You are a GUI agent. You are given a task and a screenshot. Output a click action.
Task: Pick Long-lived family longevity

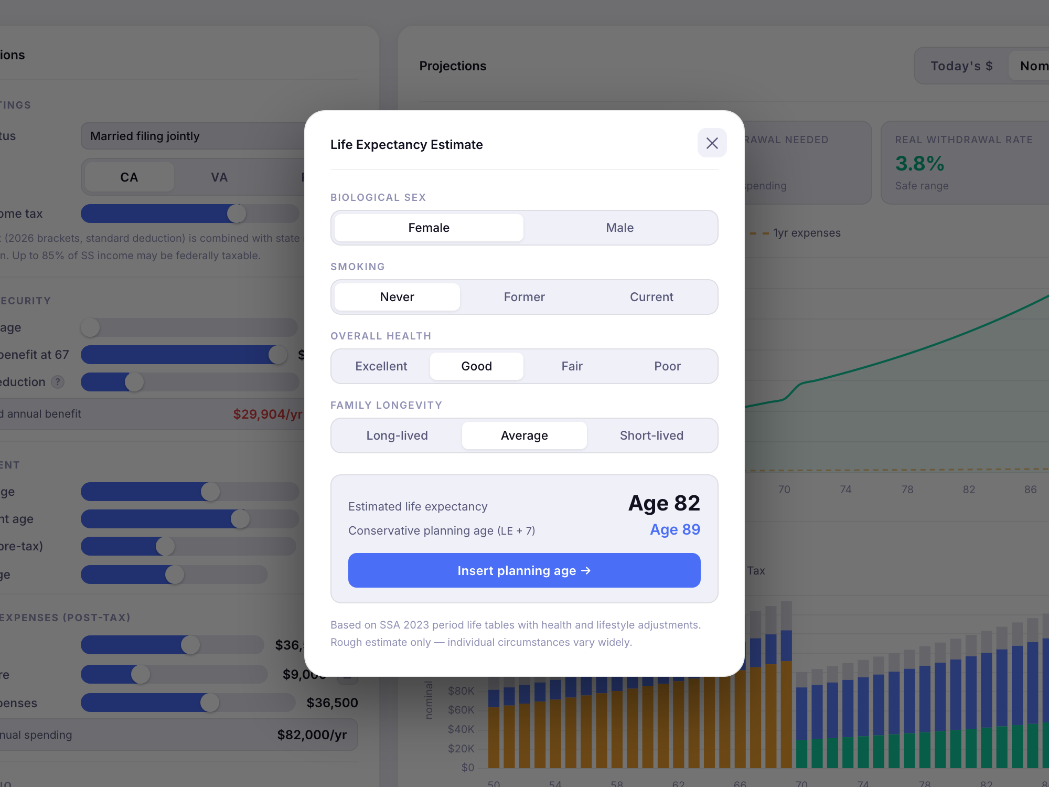pyautogui.click(x=397, y=435)
